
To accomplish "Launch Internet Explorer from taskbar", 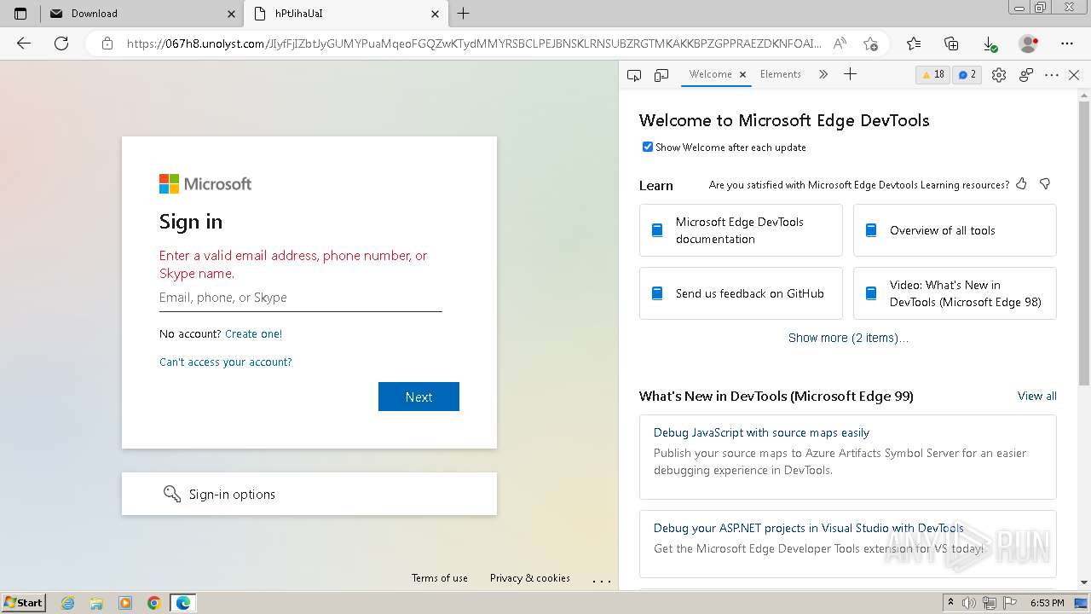I will coord(68,603).
